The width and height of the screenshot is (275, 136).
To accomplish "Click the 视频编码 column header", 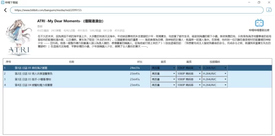I will [x=214, y=62].
